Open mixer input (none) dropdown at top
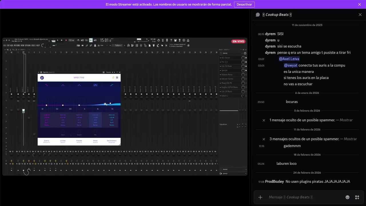Viewport: 366px width, 206px height. (x=233, y=53)
